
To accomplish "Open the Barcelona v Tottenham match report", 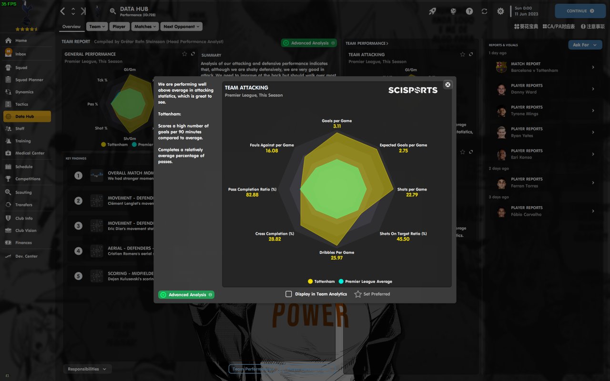I will (x=545, y=67).
